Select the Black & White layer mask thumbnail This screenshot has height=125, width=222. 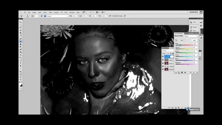tap(172, 57)
